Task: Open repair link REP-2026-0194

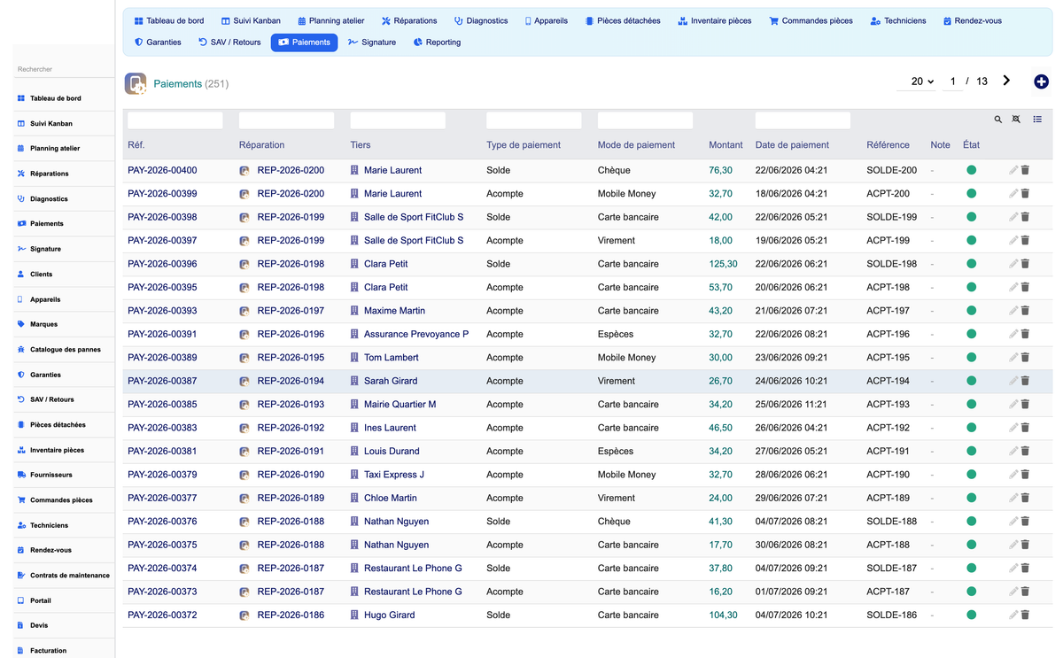Action: (x=291, y=381)
